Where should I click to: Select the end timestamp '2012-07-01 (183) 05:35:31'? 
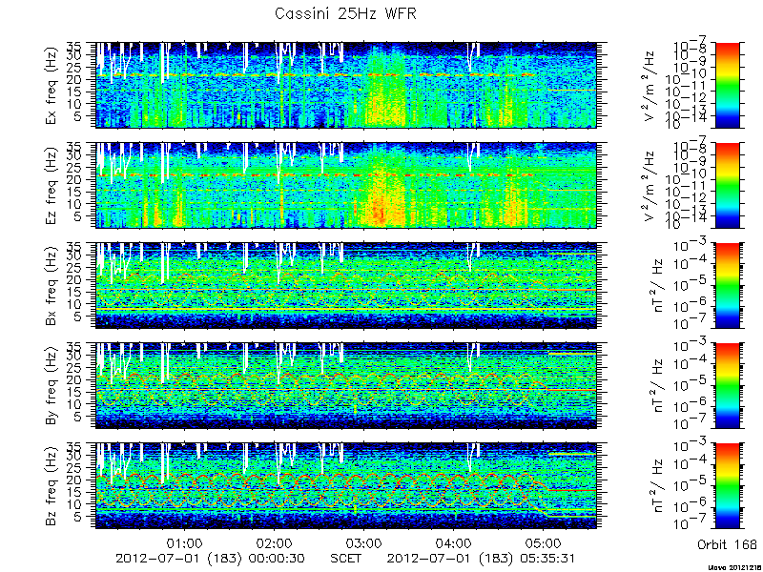pos(483,559)
